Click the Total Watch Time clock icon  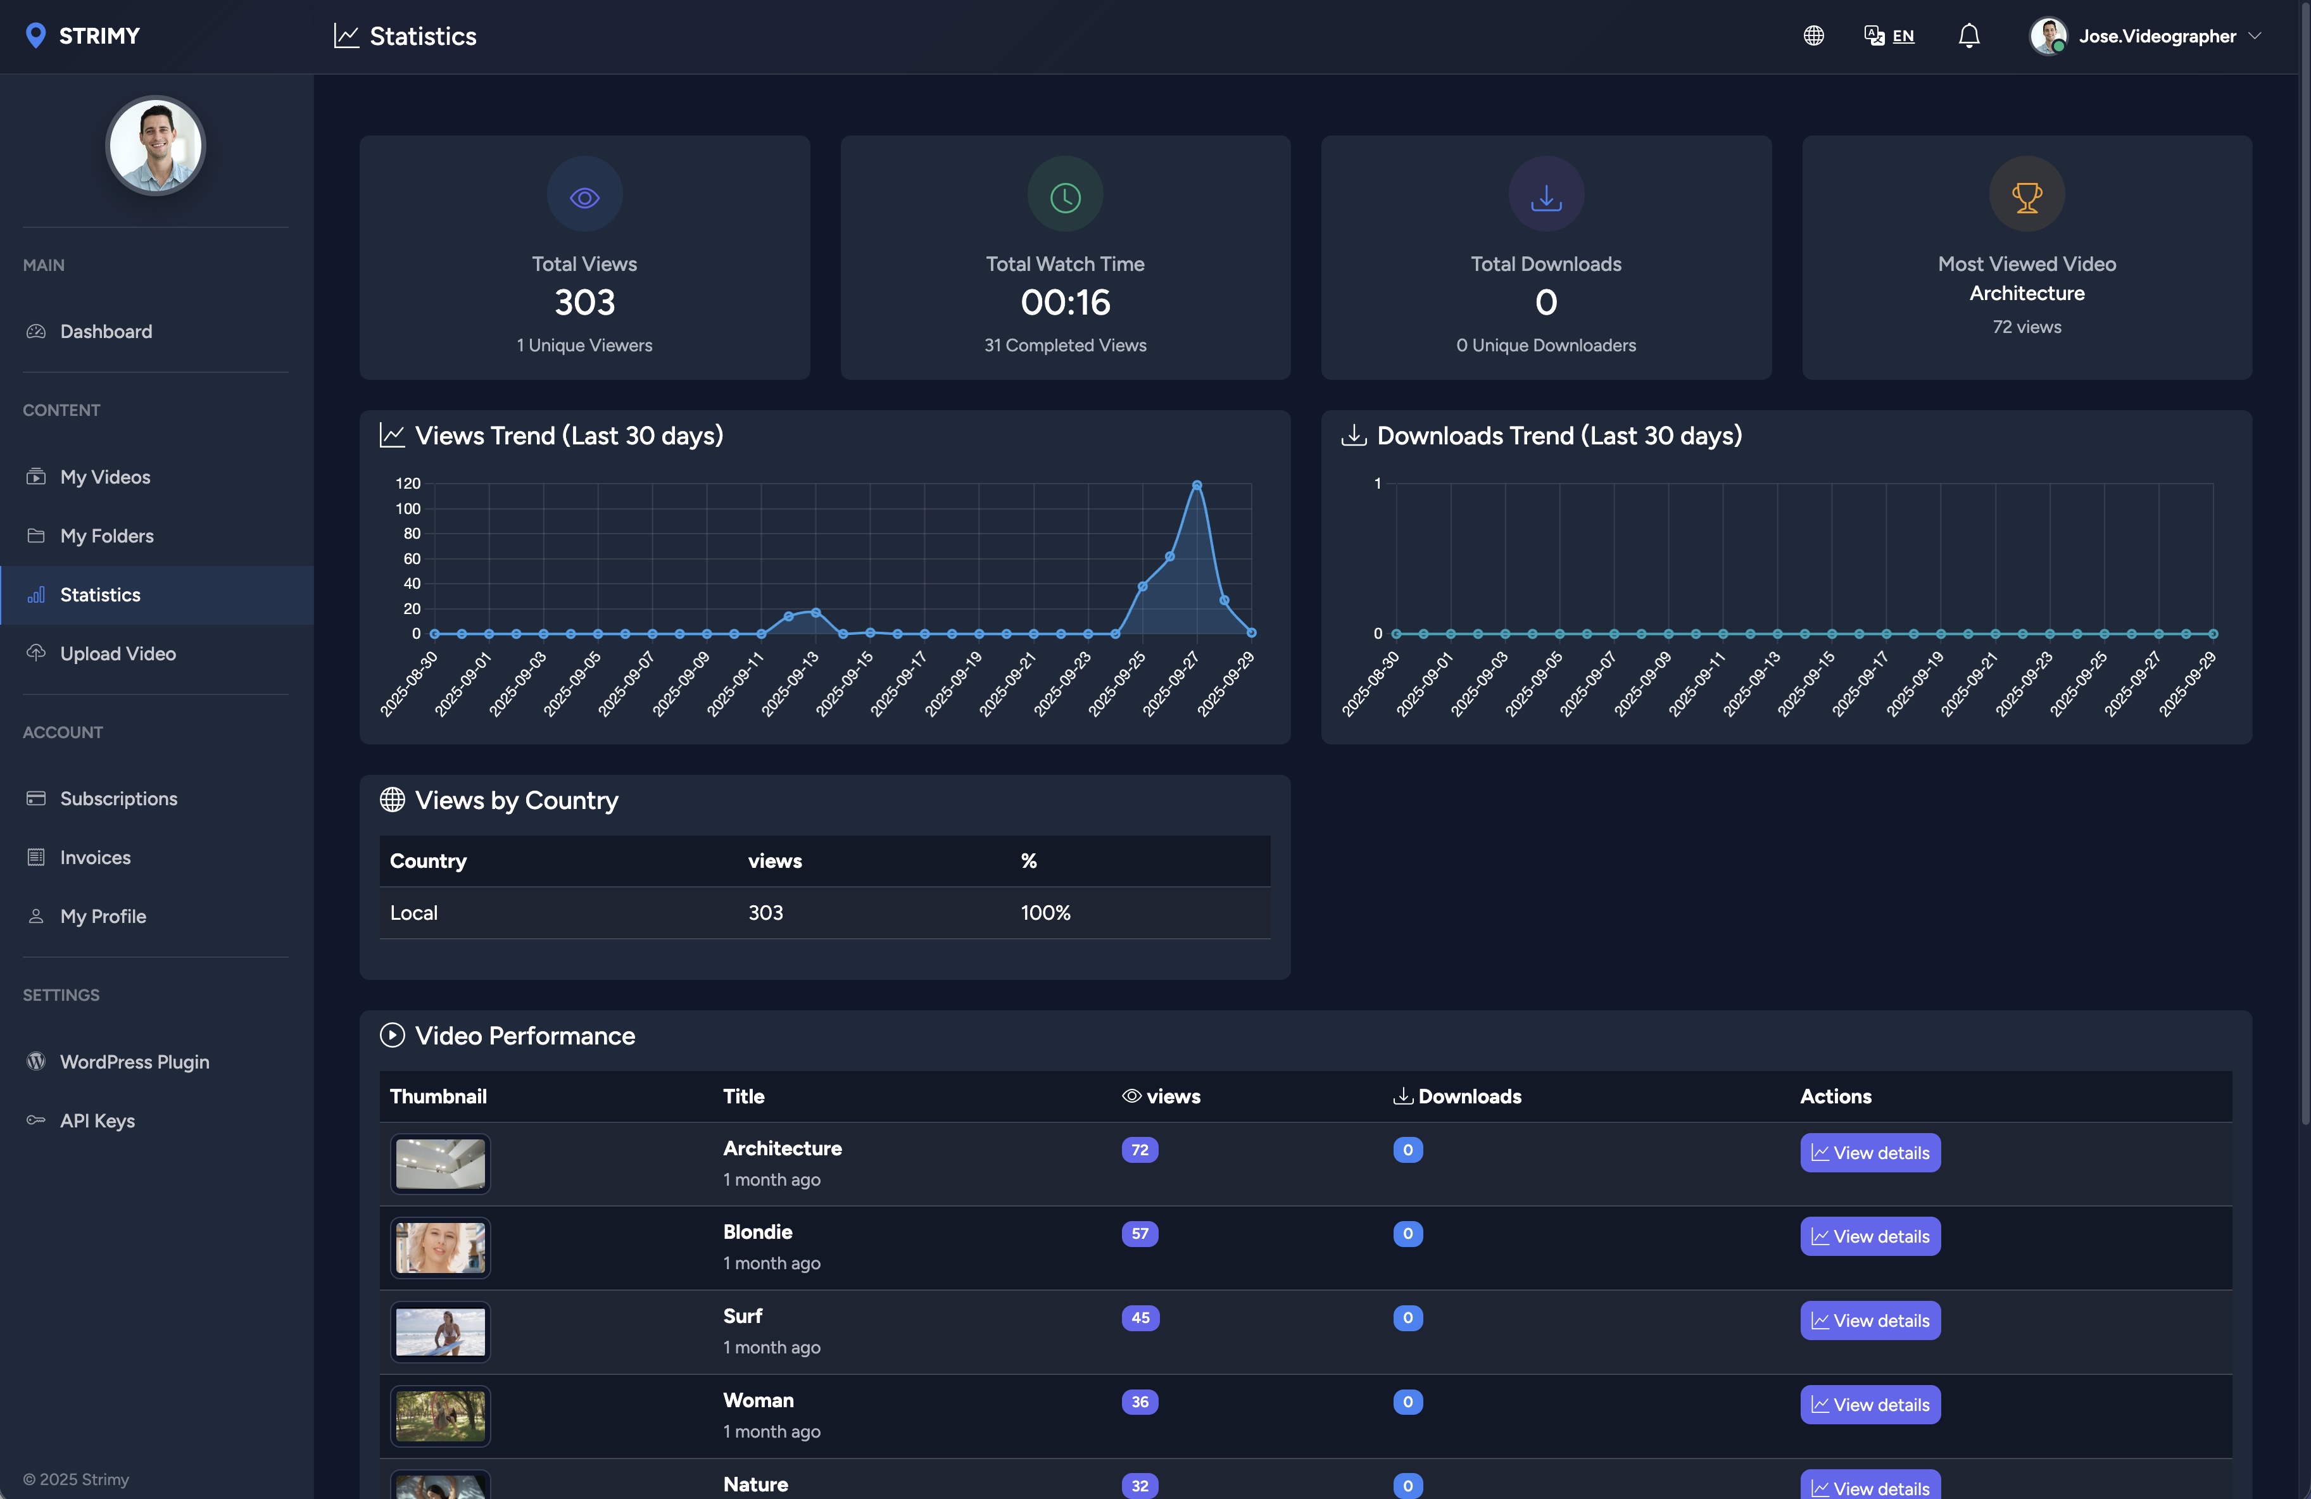1064,197
